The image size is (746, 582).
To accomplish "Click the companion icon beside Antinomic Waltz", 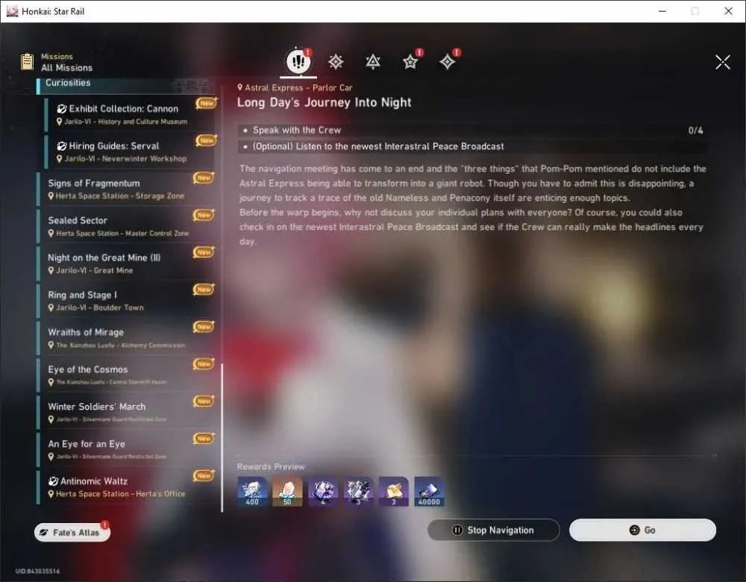I will coord(53,481).
